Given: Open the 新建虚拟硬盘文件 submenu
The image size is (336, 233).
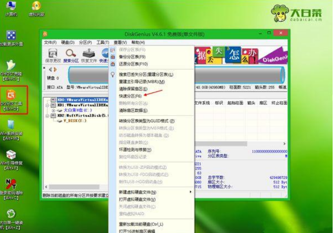Looking at the screenshot, I should (x=137, y=192).
